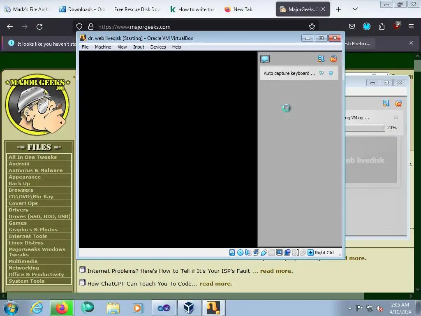Close the Firefox notification bar
Viewport: 421px width, 316px height.
411,43
